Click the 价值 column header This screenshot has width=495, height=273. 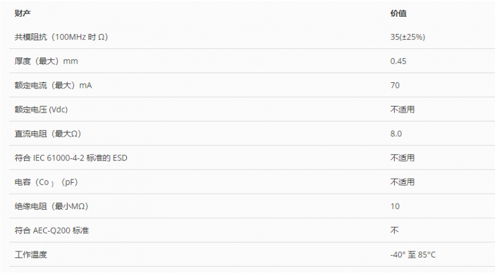pos(398,13)
